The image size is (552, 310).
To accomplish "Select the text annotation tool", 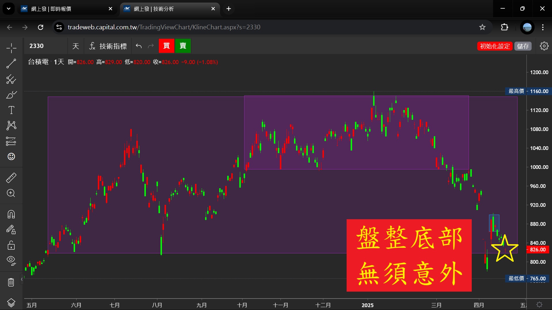I will (11, 110).
